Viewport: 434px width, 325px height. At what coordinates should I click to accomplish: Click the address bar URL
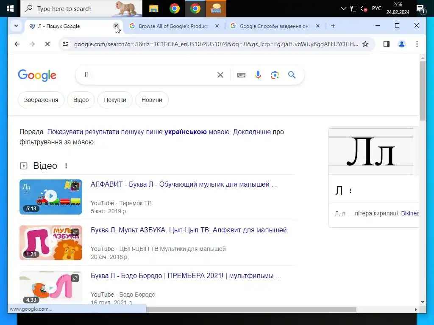pos(216,44)
